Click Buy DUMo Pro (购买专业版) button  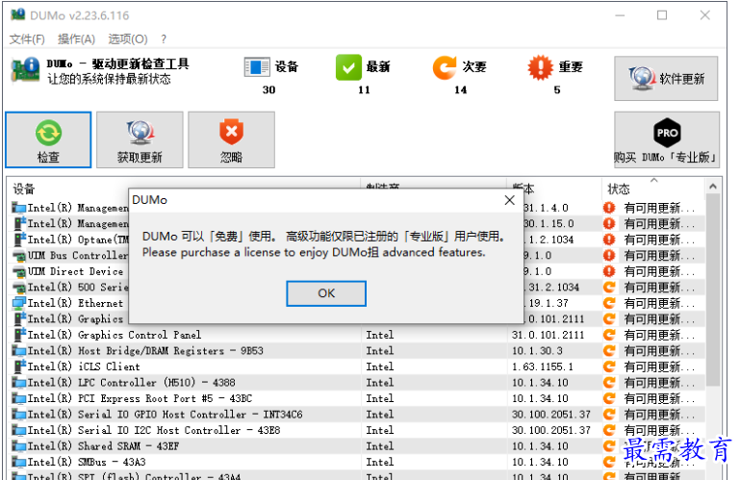coord(666,139)
